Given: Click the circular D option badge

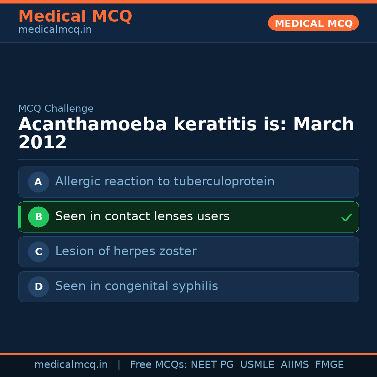Looking at the screenshot, I should (x=38, y=287).
